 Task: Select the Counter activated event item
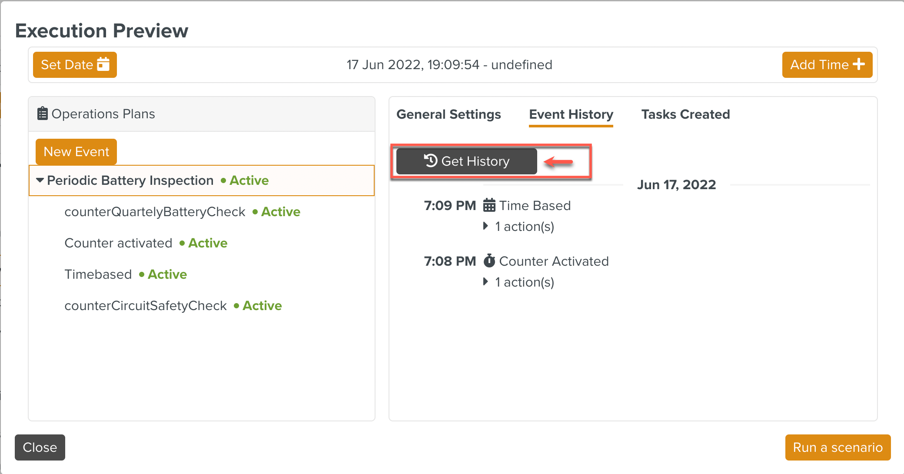(x=118, y=243)
